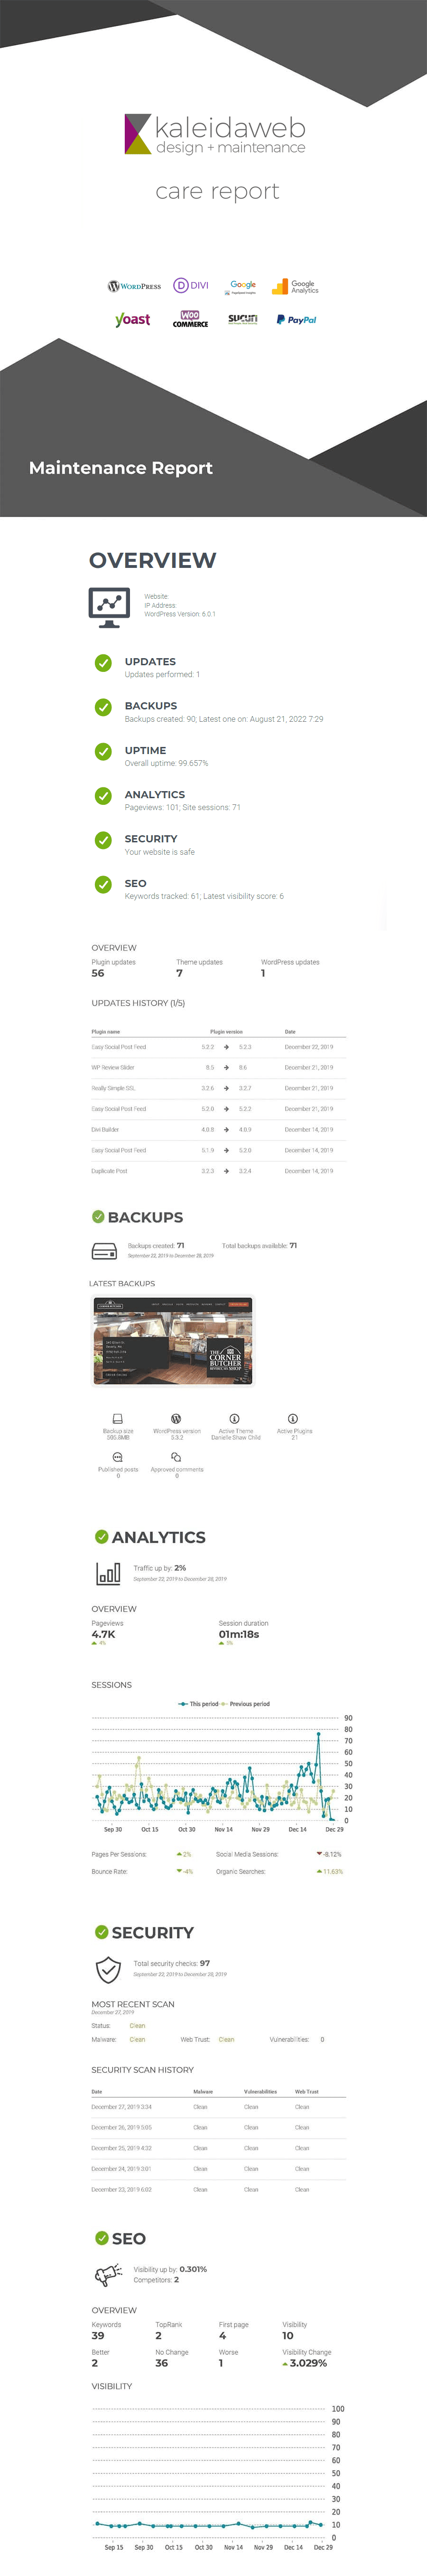Image resolution: width=427 pixels, height=2576 pixels.
Task: Click the green check next to ANALYTICS section heading
Action: [102, 1537]
